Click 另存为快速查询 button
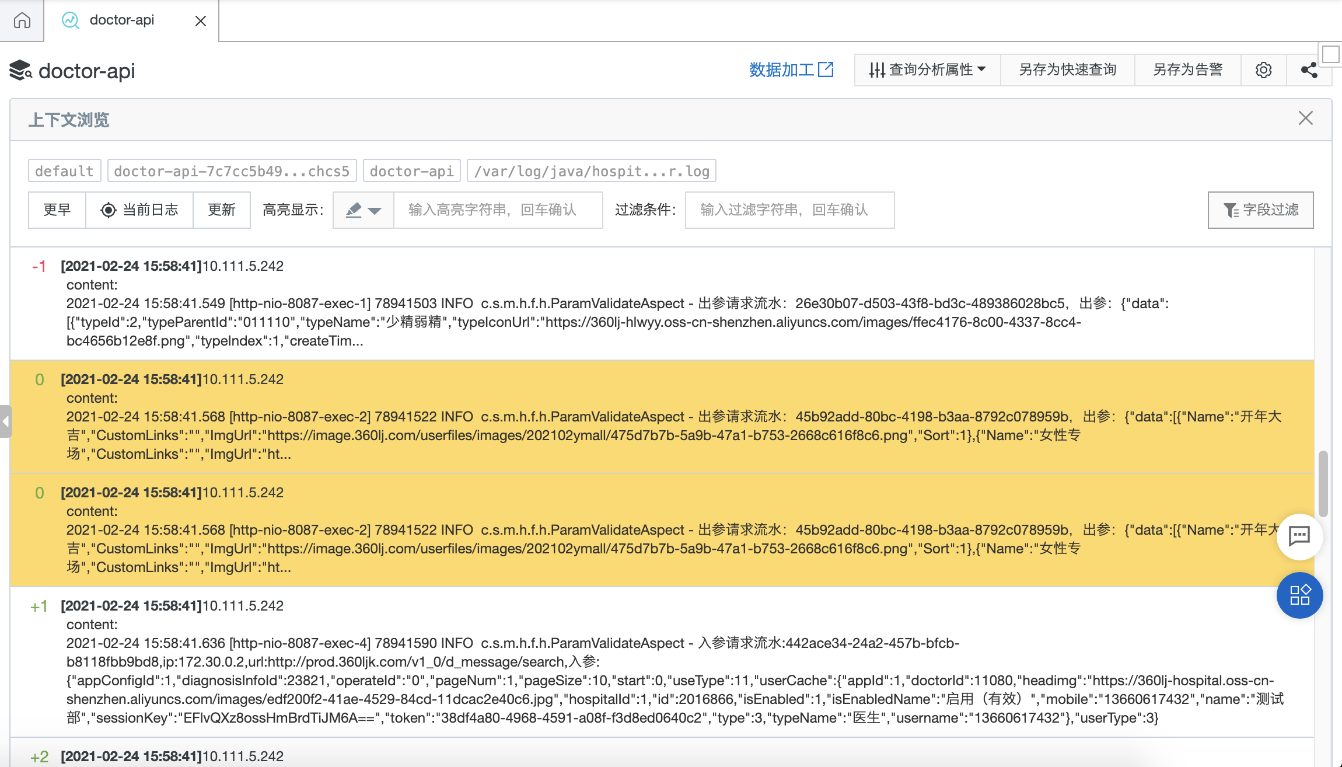The height and width of the screenshot is (767, 1342). click(1067, 70)
